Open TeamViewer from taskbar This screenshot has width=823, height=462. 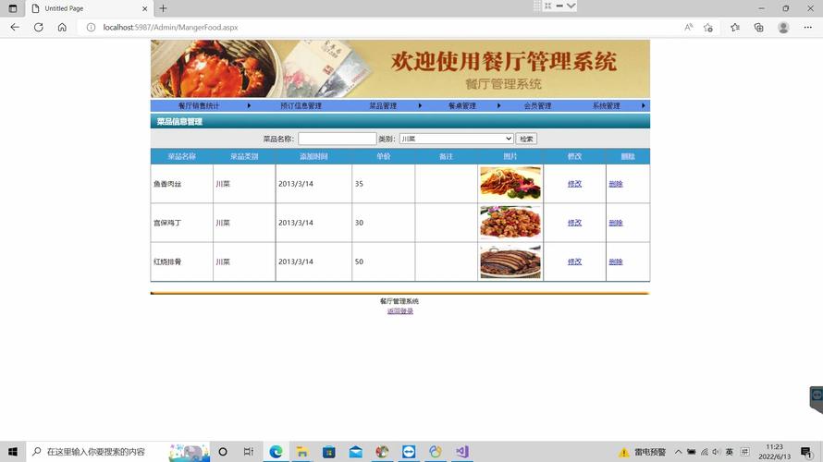click(409, 452)
